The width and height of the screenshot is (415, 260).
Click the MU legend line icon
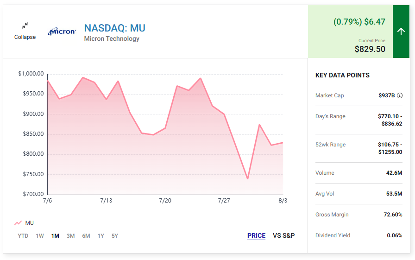tap(18, 223)
